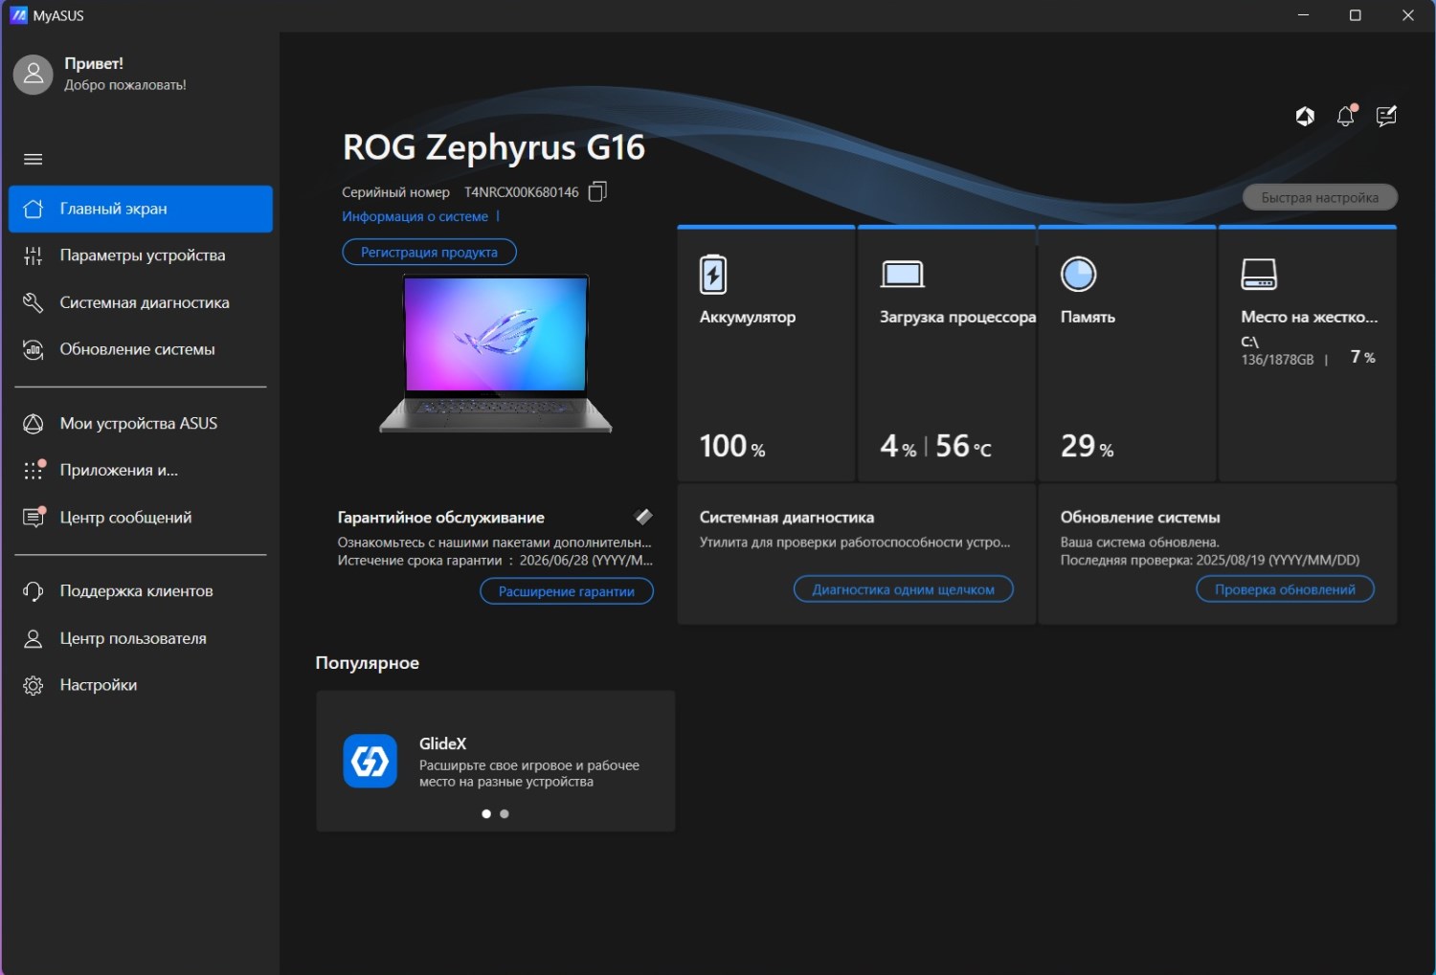
Task: Toggle the hamburger menu to collapse the sidebar
Action: click(x=34, y=160)
